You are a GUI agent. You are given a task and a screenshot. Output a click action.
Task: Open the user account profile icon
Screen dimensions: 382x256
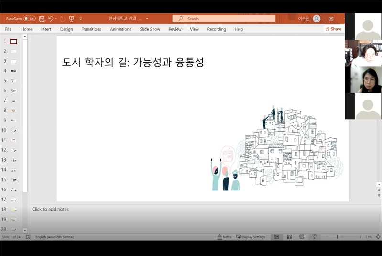tap(317, 19)
